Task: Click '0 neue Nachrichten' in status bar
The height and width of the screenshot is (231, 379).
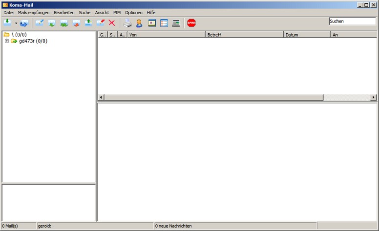Action: [235, 226]
